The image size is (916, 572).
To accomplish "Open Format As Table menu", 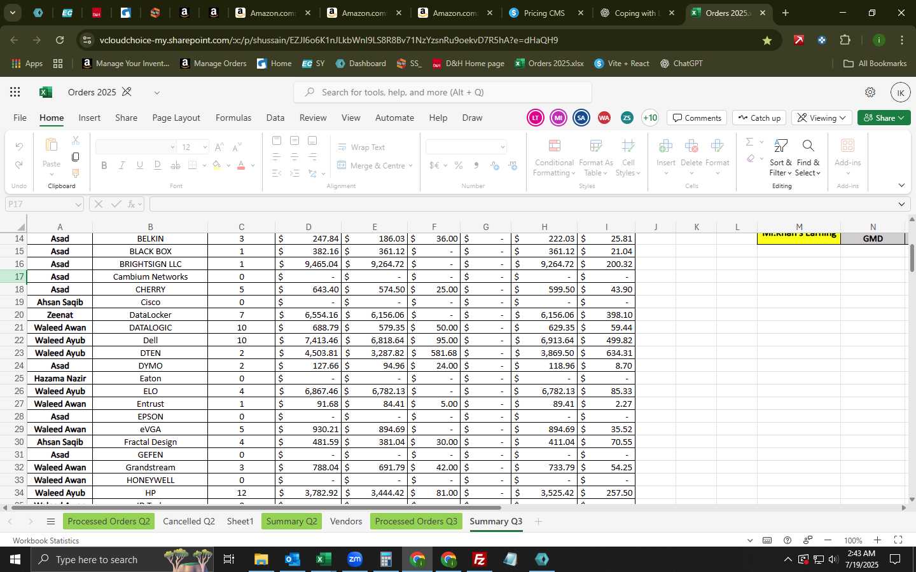I will (x=595, y=158).
